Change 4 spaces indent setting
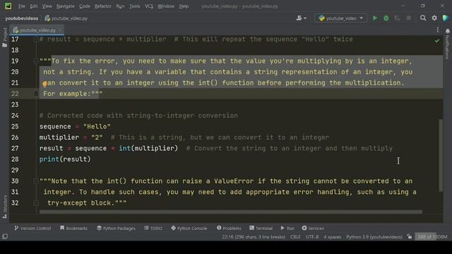Image resolution: width=452 pixels, height=254 pixels. 333,237
